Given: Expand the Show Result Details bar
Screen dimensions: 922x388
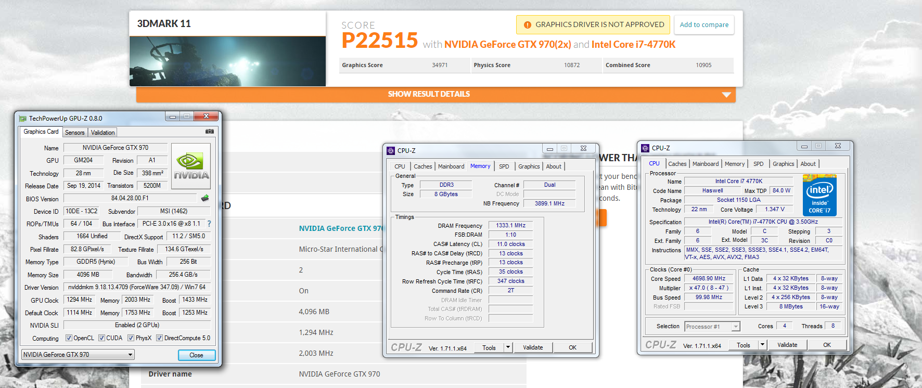Looking at the screenshot, I should coord(436,94).
